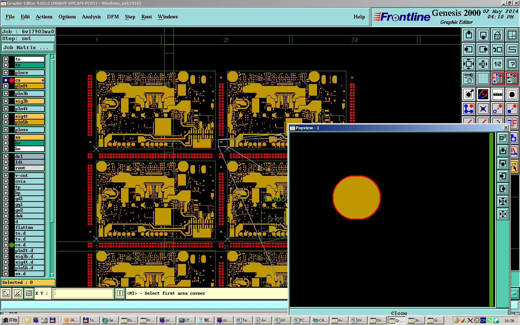Open the Help menu
Screen dimensions: 520x325
pyautogui.click(x=359, y=17)
